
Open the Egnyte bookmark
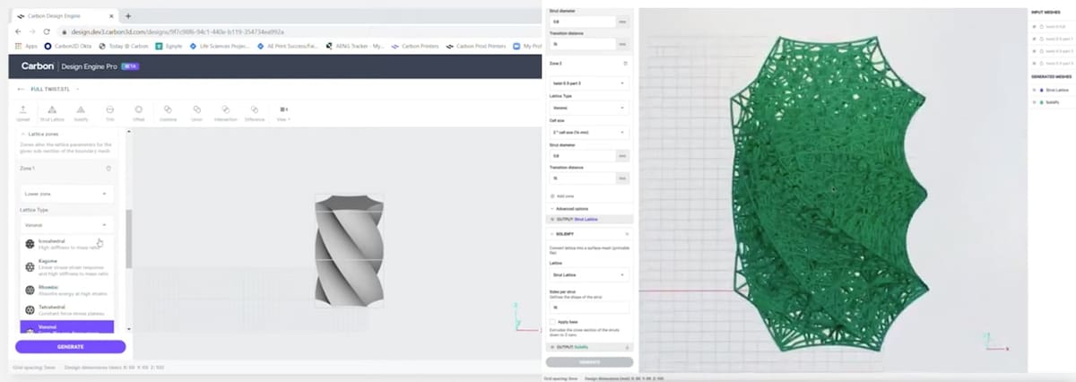[x=168, y=45]
